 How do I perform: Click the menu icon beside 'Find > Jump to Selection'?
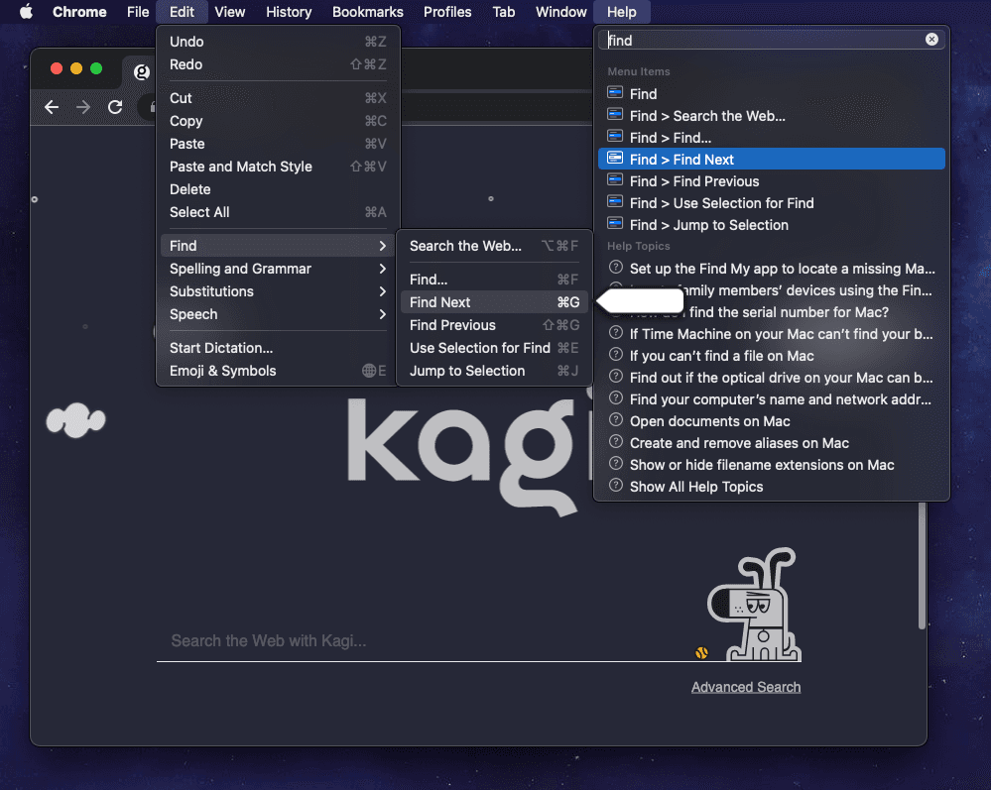(615, 224)
